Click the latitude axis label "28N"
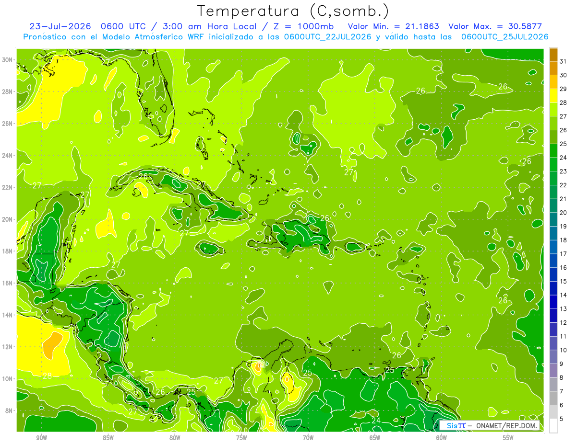Screen dimensions: 576x444 click(8, 91)
